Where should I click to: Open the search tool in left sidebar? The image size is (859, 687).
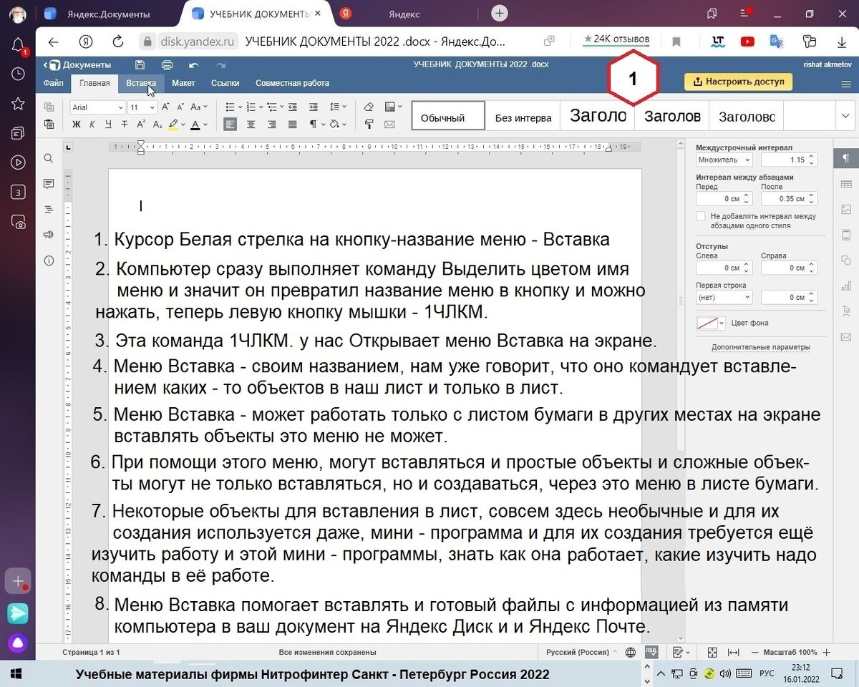point(49,158)
